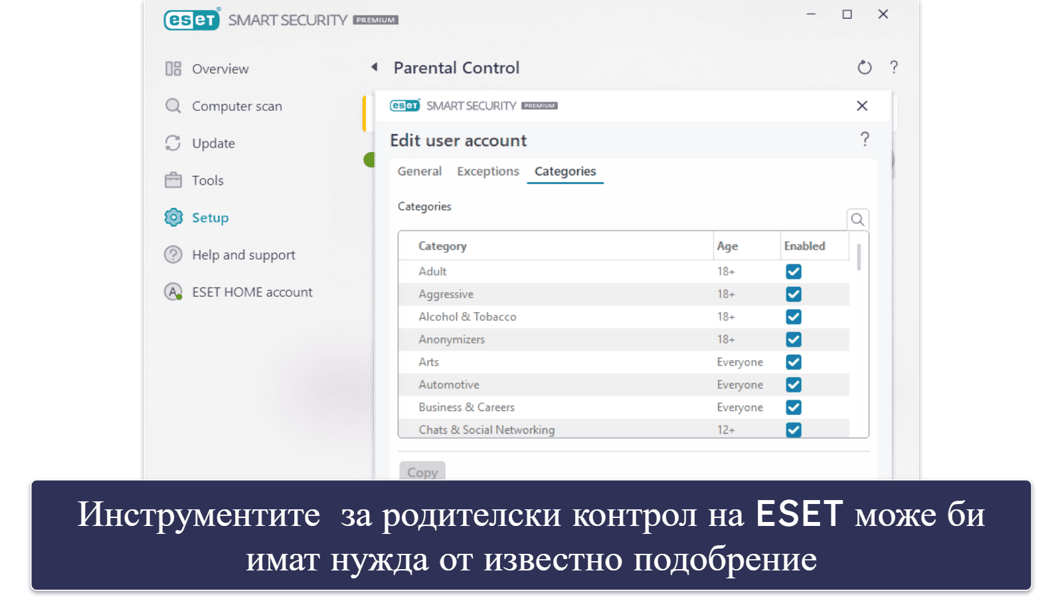Select the Aggressive row text

pyautogui.click(x=446, y=294)
